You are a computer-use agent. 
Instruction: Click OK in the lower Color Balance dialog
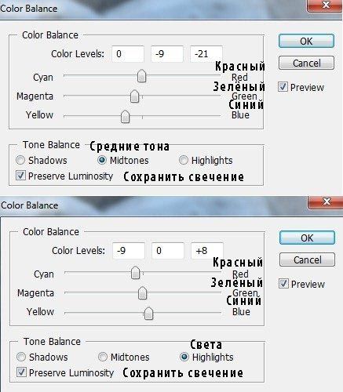tap(307, 238)
